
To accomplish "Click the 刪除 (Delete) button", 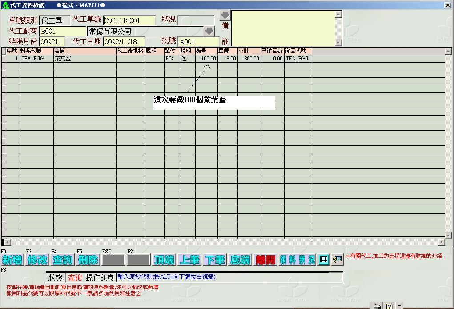I will tap(88, 260).
